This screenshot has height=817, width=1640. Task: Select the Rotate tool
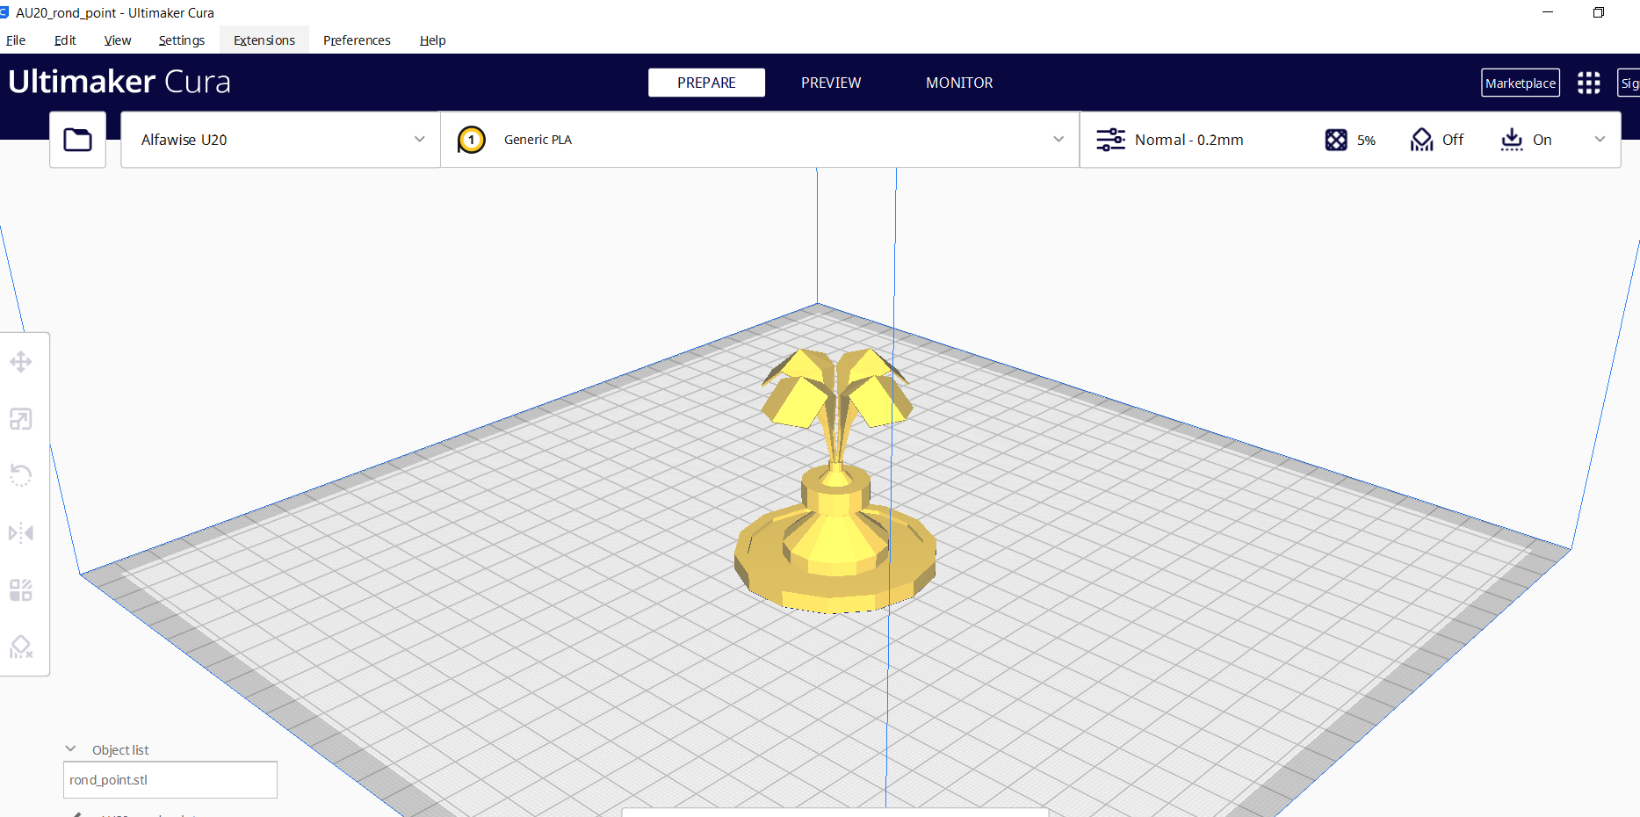click(x=21, y=475)
